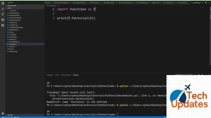Click line 3 'print(f.factorial(4))'
211x118 pixels.
[76, 18]
